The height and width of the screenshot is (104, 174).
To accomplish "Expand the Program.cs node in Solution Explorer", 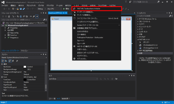I will coord(5,38).
